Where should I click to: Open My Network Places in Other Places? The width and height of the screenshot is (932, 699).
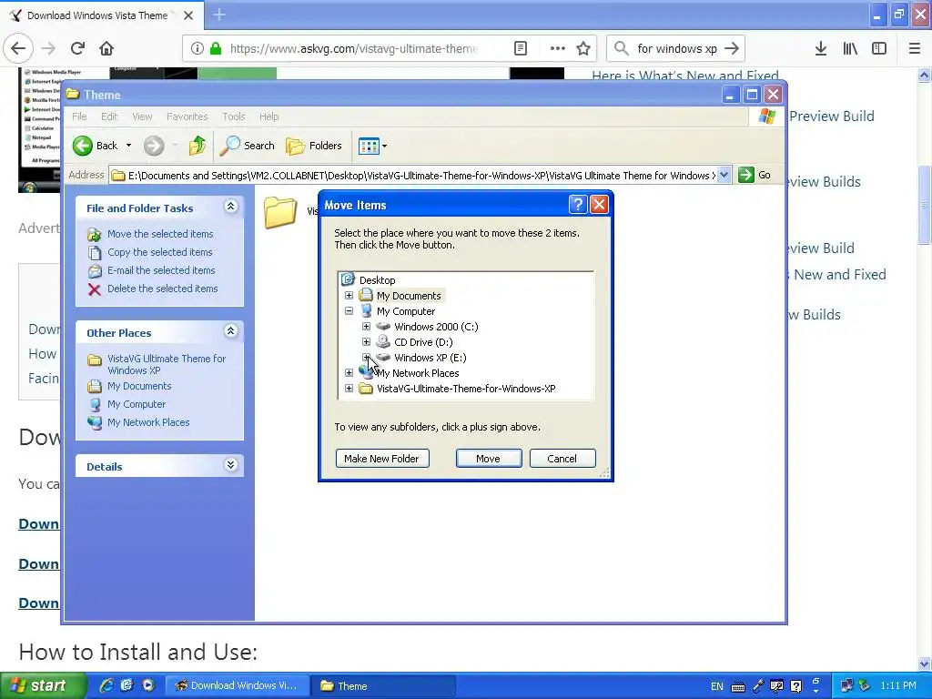click(x=148, y=422)
